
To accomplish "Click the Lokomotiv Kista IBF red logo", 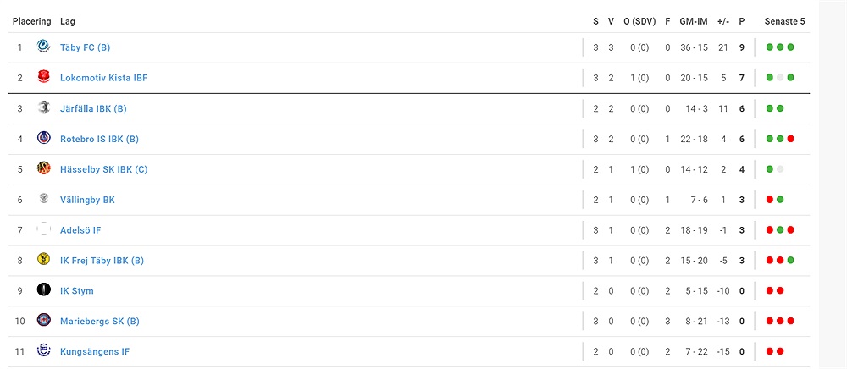I will click(x=44, y=77).
